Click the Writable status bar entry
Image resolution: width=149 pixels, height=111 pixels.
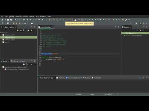click(x=79, y=94)
